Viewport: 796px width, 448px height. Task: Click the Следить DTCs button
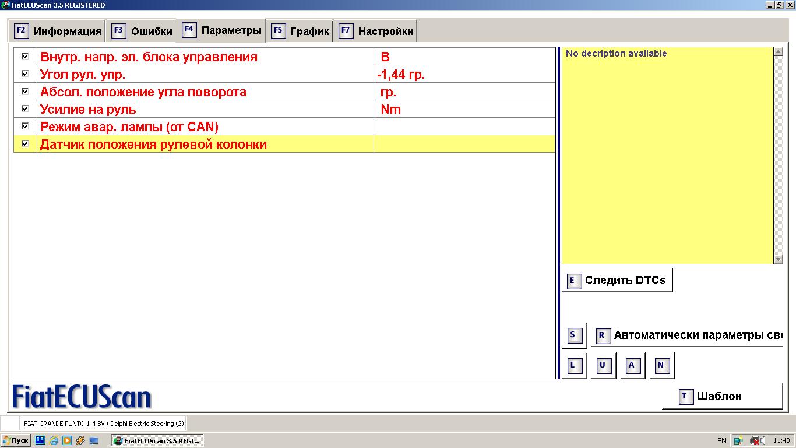(x=617, y=281)
